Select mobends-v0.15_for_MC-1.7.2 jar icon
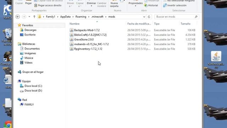The height and width of the screenshot is (128, 227). (72, 44)
